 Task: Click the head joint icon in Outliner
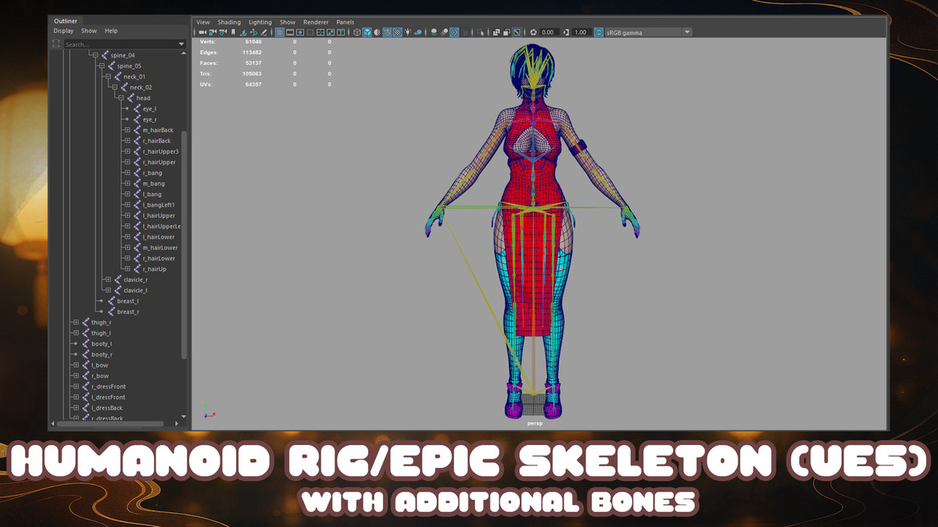pyautogui.click(x=131, y=98)
